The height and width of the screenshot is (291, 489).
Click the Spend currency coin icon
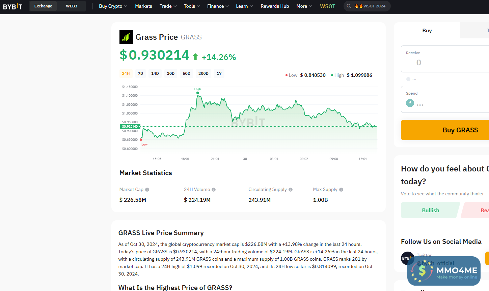[410, 103]
